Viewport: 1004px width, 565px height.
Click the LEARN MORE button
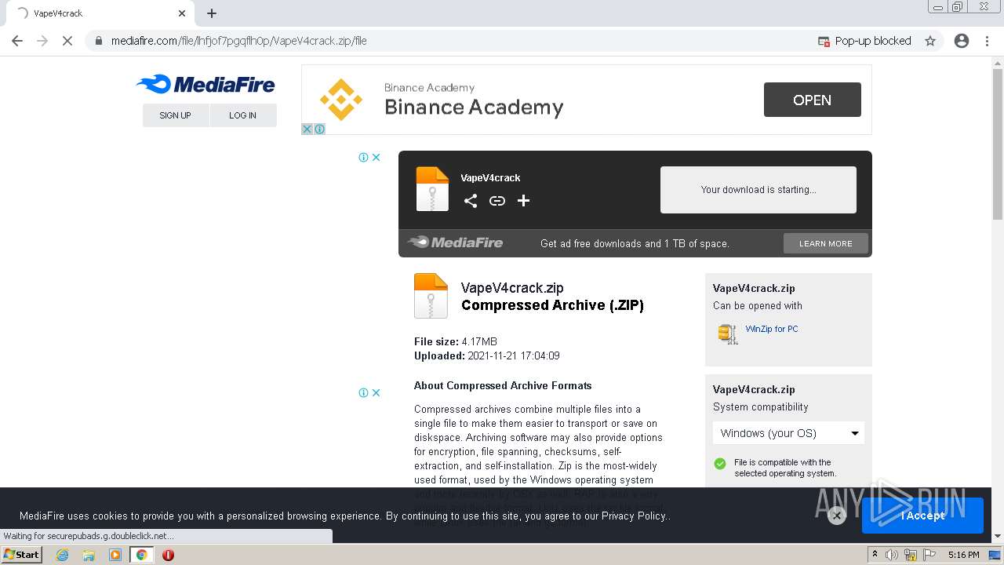[825, 243]
